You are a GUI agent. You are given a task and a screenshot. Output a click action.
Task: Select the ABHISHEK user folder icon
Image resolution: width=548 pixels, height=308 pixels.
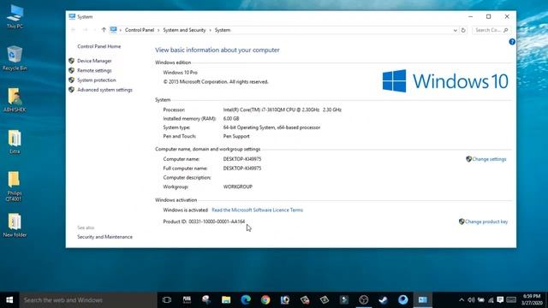pos(15,100)
